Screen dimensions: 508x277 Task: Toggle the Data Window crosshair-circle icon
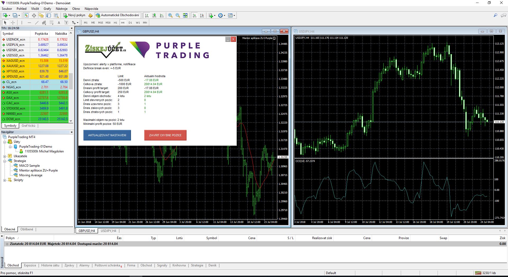34,15
